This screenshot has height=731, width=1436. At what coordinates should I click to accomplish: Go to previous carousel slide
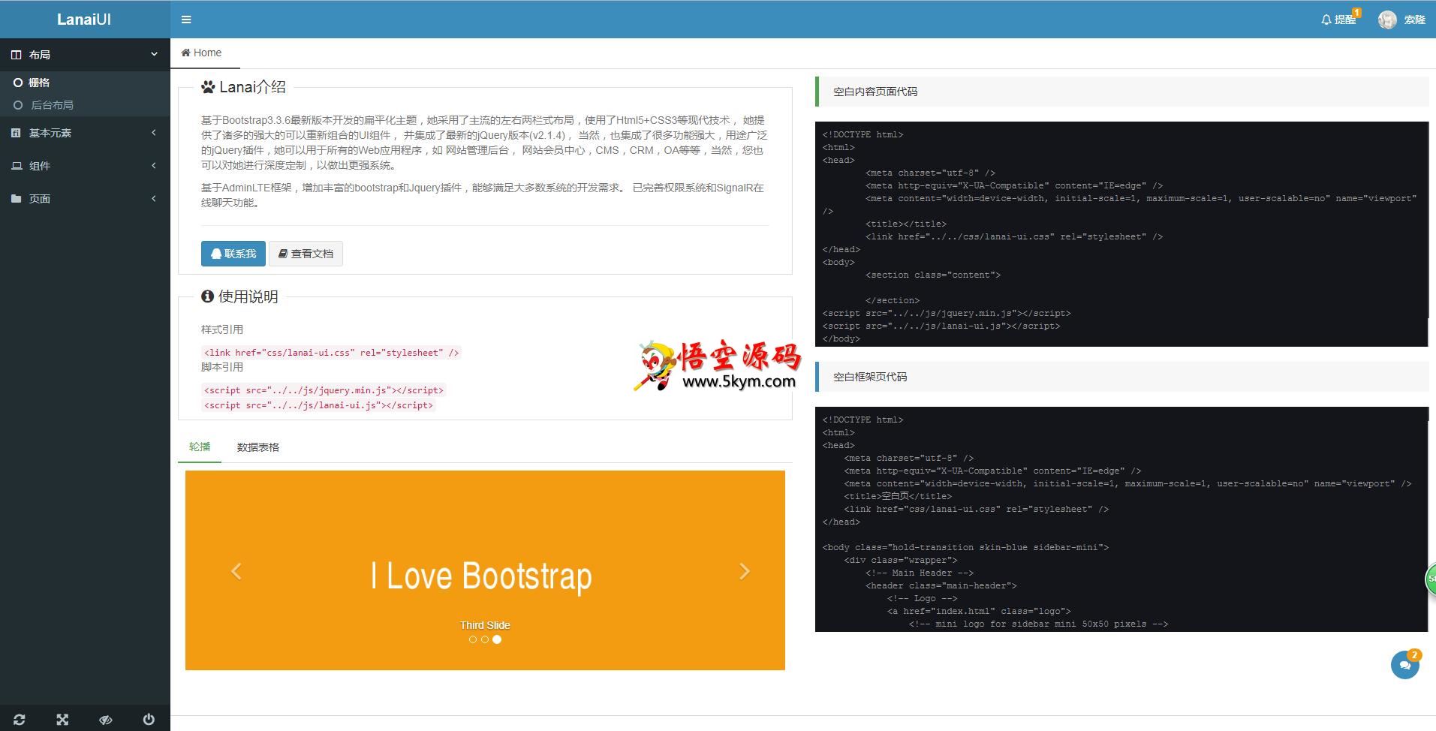tap(236, 571)
